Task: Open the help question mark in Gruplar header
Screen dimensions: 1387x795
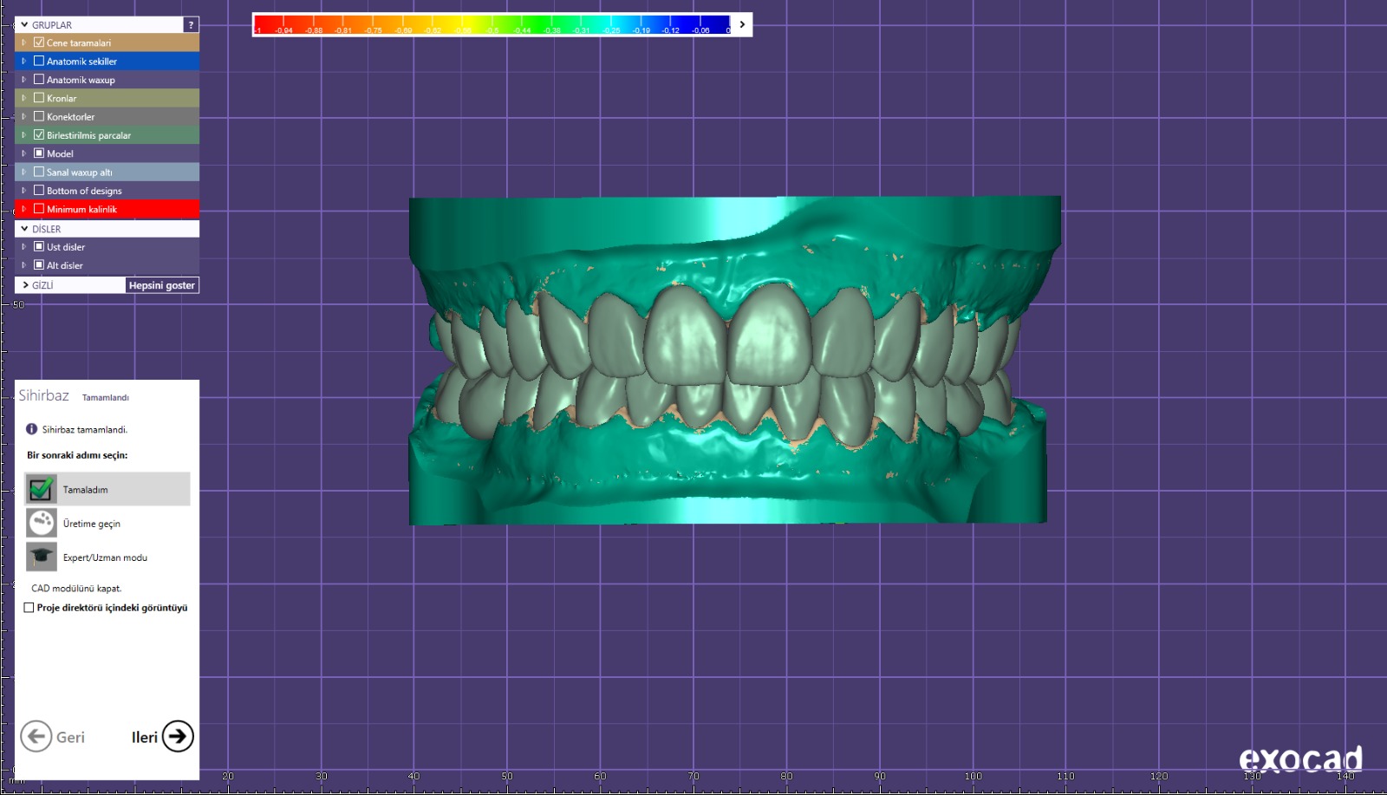Action: pos(191,25)
